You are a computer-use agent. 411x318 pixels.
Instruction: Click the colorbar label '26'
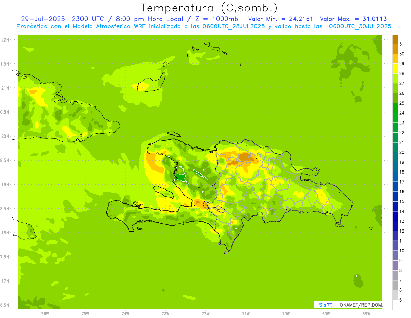[402, 93]
